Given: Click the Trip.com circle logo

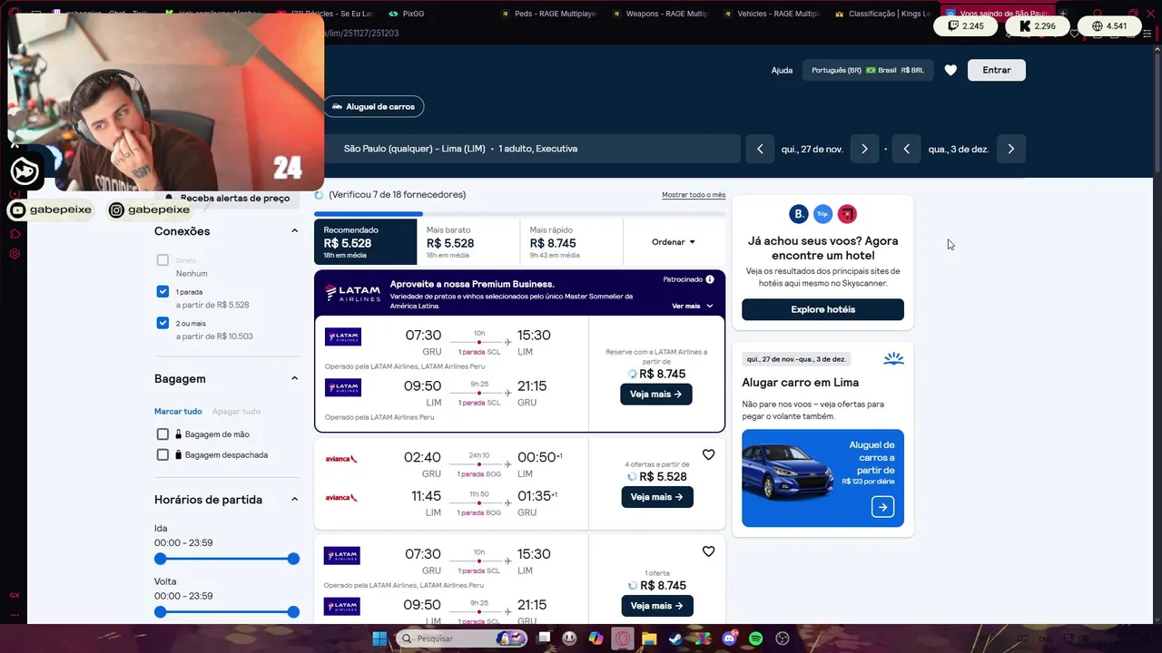Looking at the screenshot, I should [x=822, y=214].
